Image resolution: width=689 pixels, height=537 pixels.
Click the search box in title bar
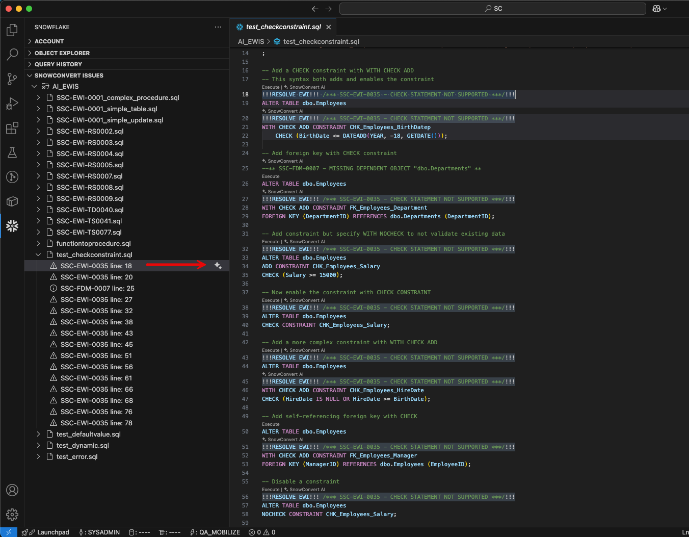click(x=493, y=9)
